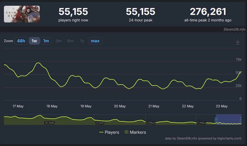
Task: Toggle the Markers series in legend
Action: click(x=135, y=132)
